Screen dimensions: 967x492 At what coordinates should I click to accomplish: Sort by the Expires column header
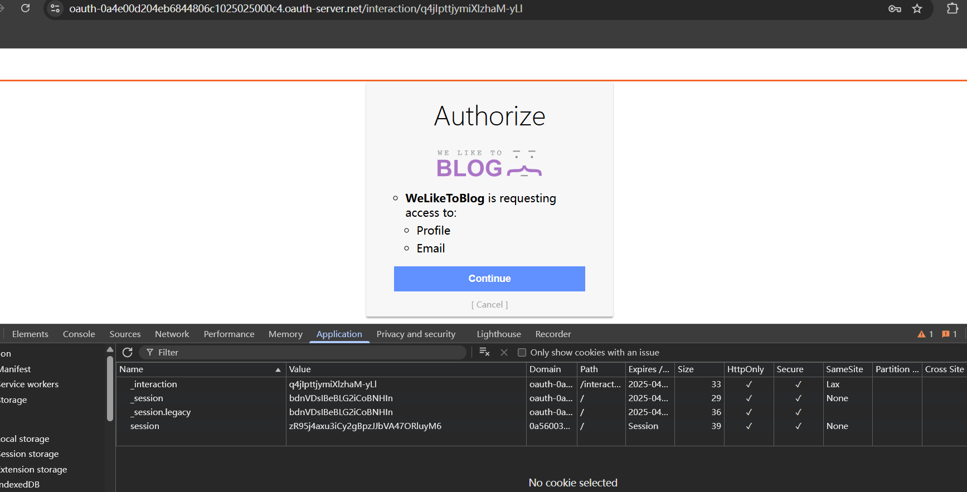[650, 369]
